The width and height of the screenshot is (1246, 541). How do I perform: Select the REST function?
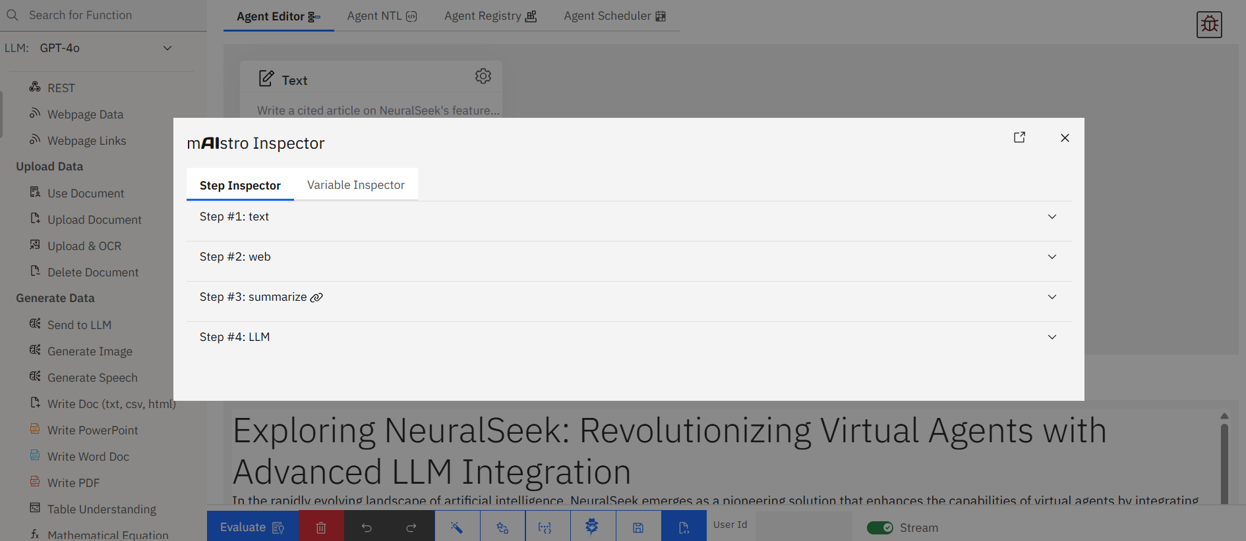pos(61,88)
